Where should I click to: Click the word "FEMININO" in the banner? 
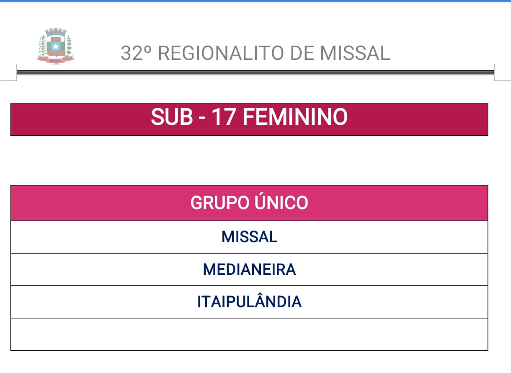coord(295,117)
